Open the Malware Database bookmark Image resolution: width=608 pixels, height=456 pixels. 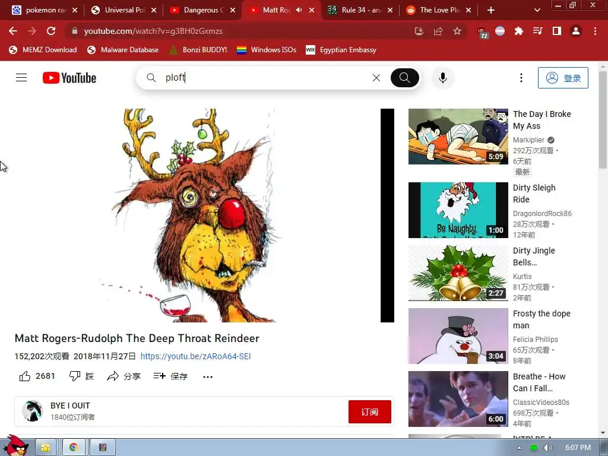(x=123, y=50)
